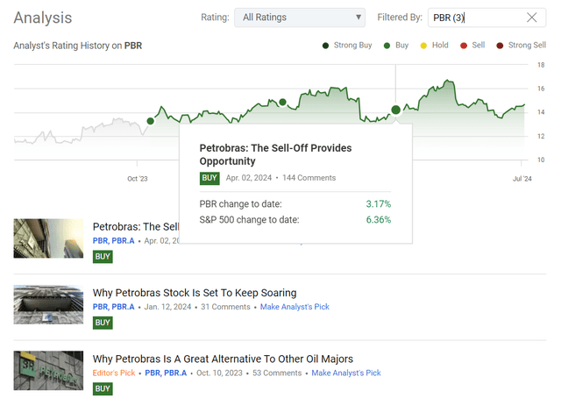Open tooltip title 'The Sell-Off Provides Opportunity'
The width and height of the screenshot is (561, 405).
pos(275,154)
